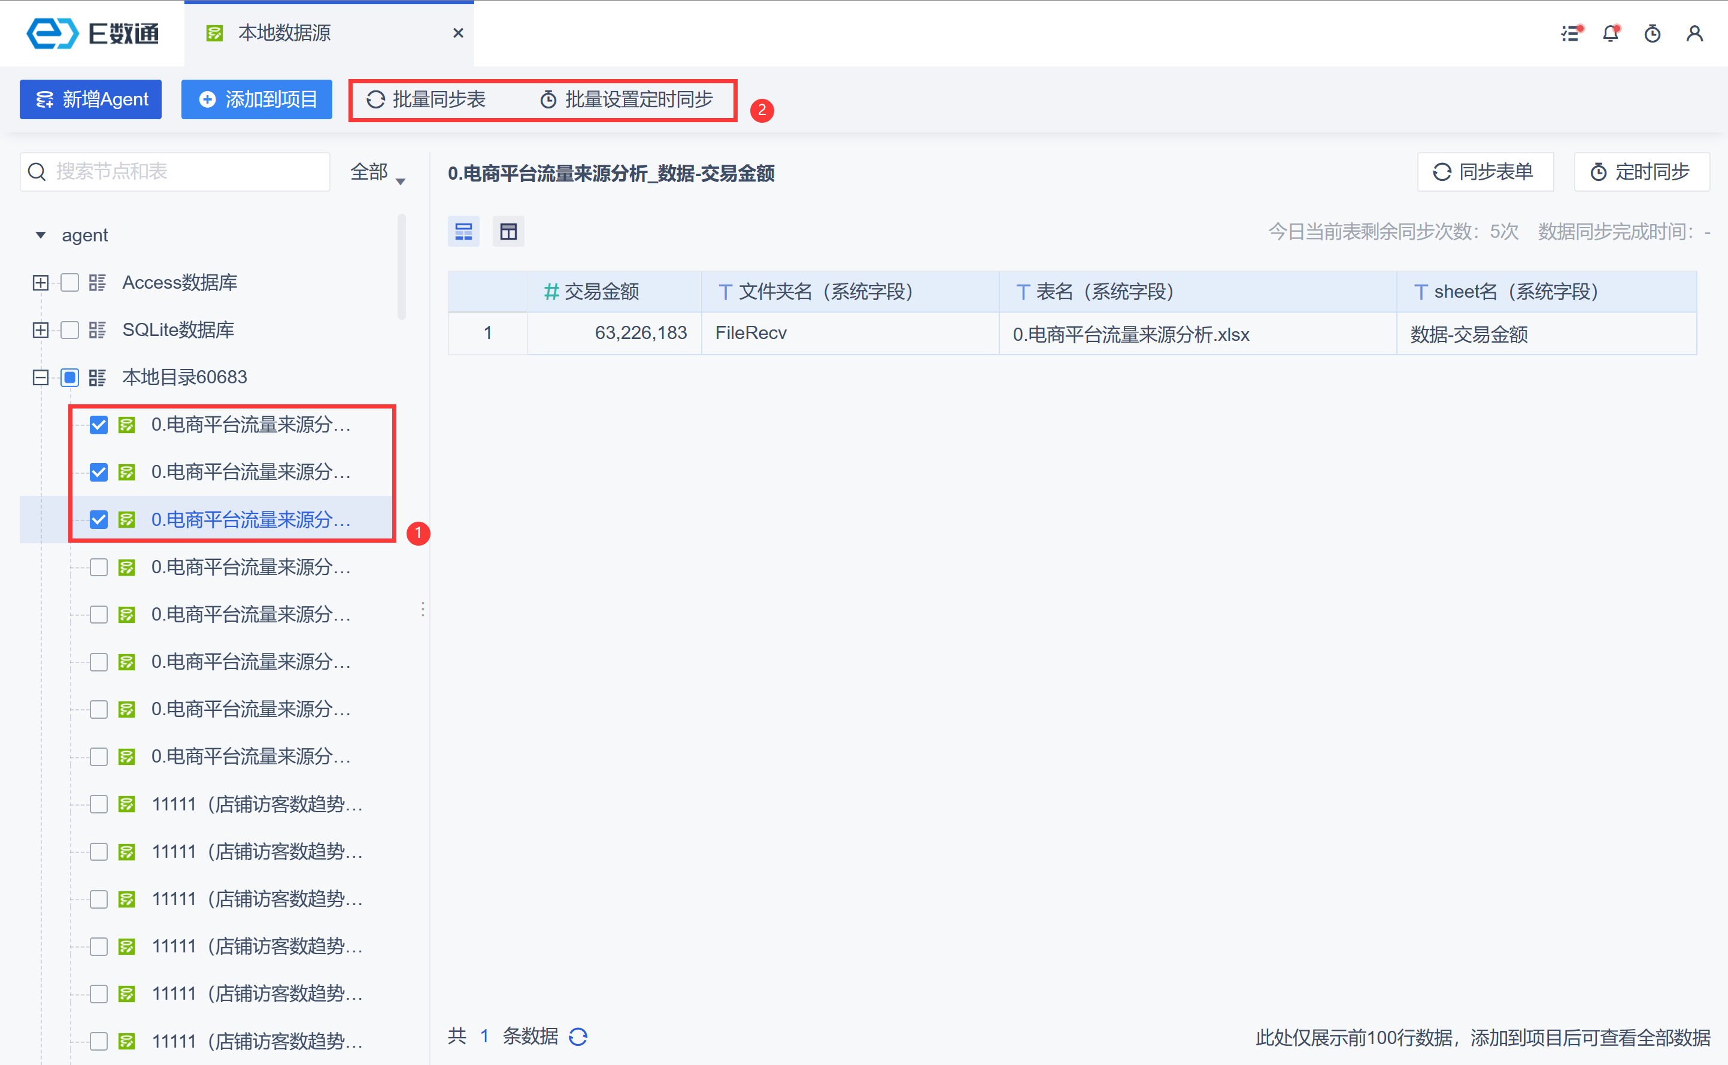
Task: Check the SQLite数据库 checkbox
Action: point(69,329)
